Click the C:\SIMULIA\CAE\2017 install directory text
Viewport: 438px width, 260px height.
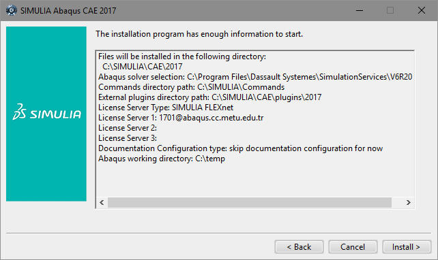click(143, 67)
